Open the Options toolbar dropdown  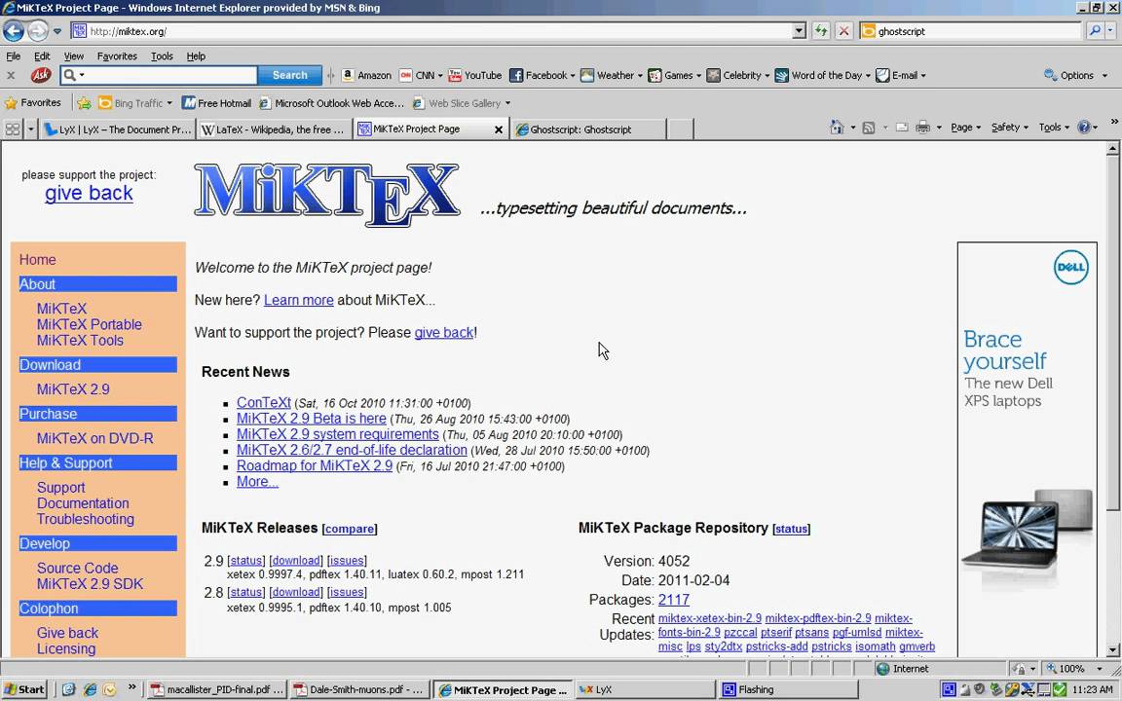point(1075,75)
